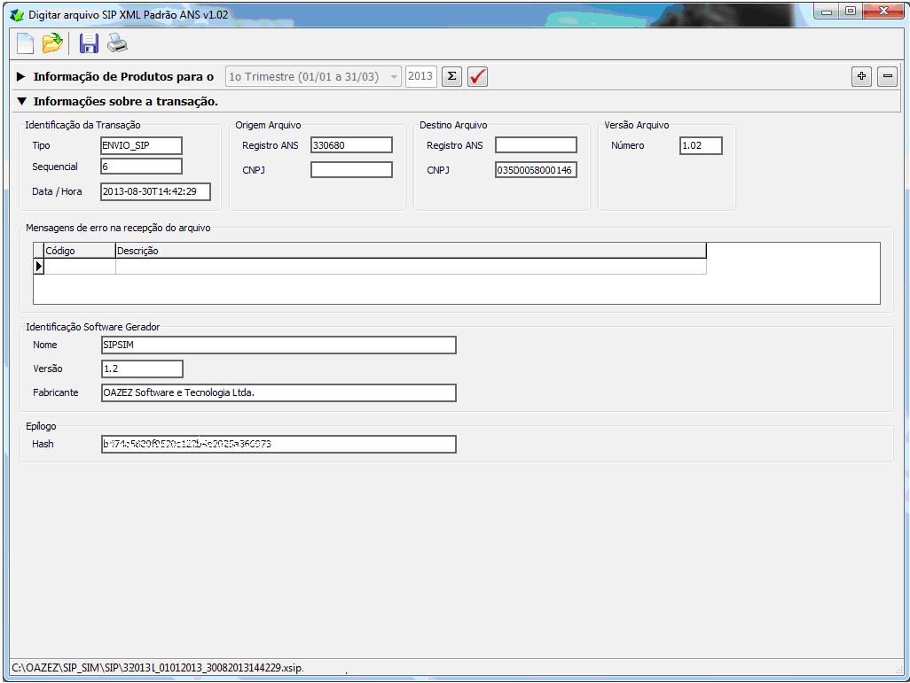
Task: Click the software Versão field 1.2
Action: (x=142, y=369)
